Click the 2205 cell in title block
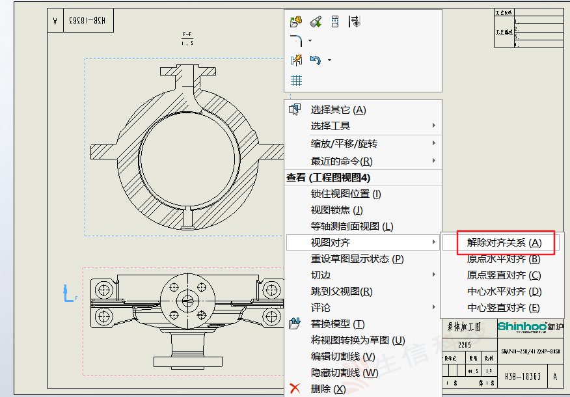The height and width of the screenshot is (397, 570). [x=465, y=345]
